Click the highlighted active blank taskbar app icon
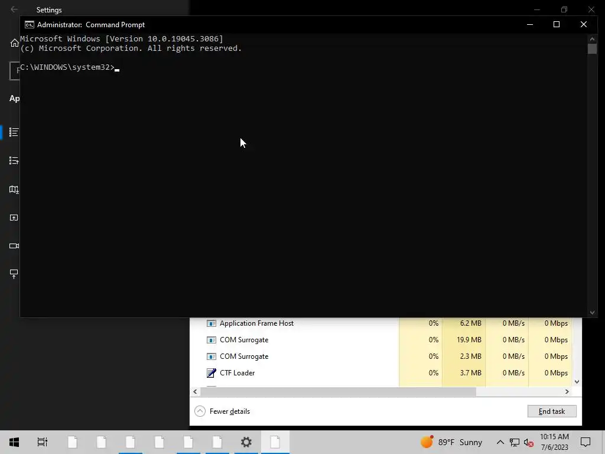 click(x=275, y=442)
